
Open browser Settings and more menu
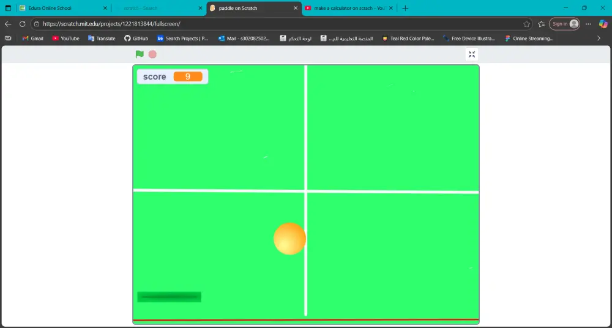pos(588,24)
